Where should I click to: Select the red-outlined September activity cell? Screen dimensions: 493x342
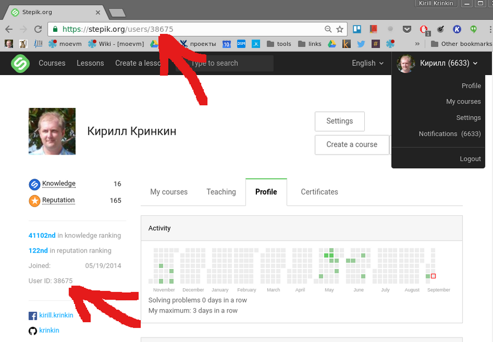433,276
